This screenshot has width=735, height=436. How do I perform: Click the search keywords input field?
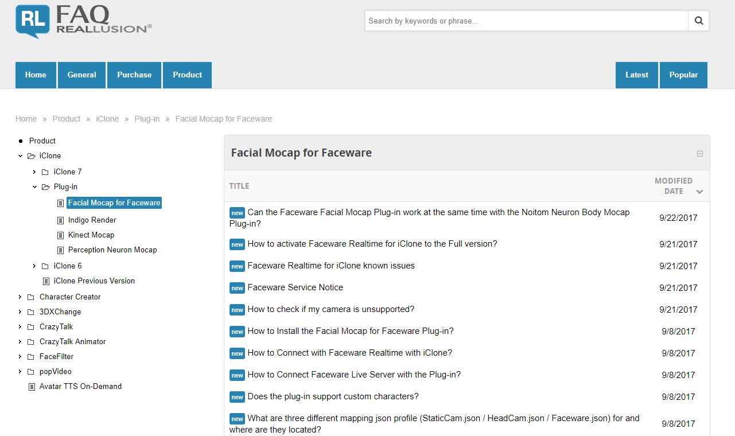[x=527, y=21]
